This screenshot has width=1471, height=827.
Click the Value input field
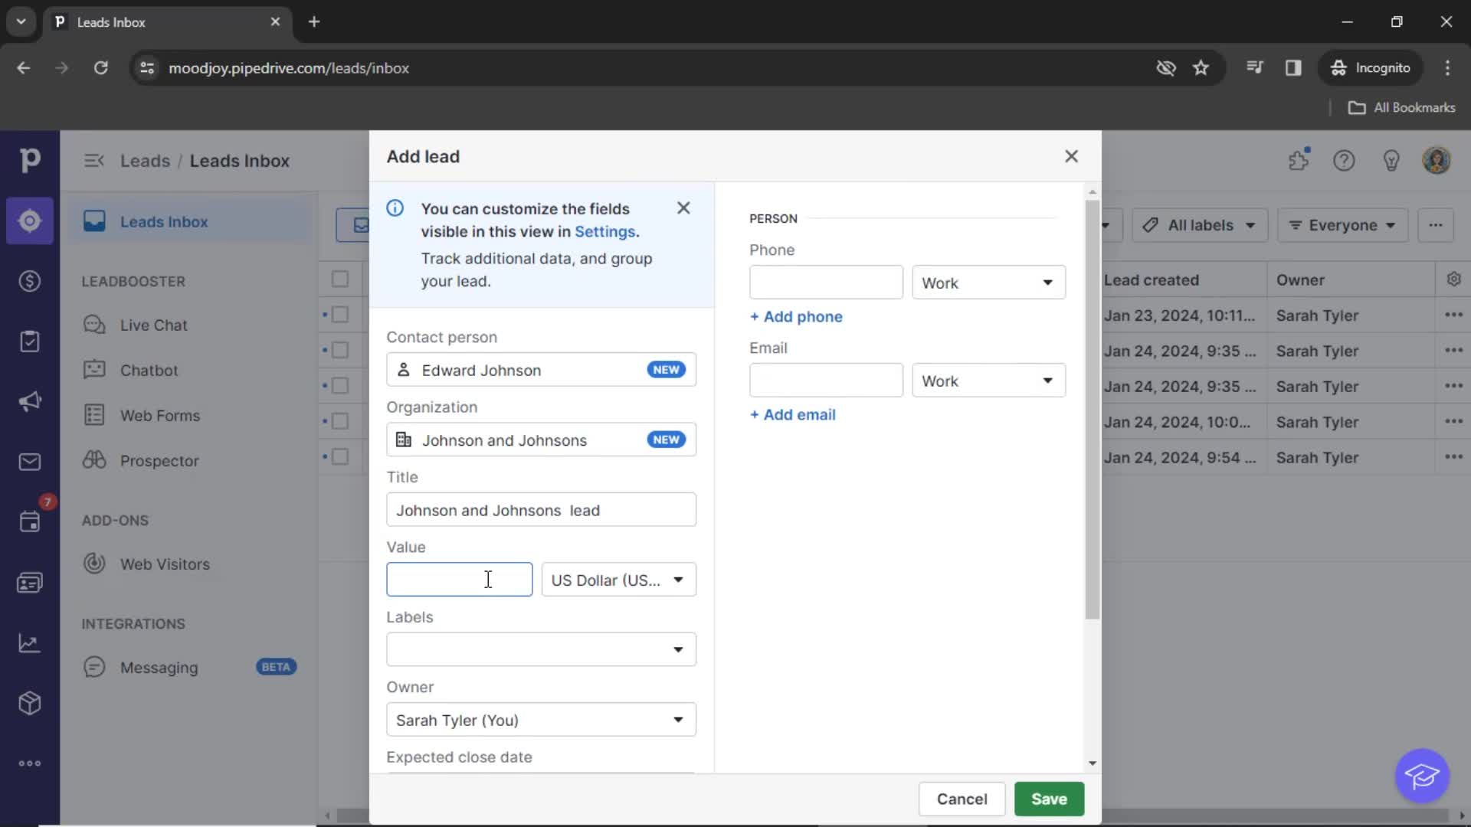pos(459,579)
